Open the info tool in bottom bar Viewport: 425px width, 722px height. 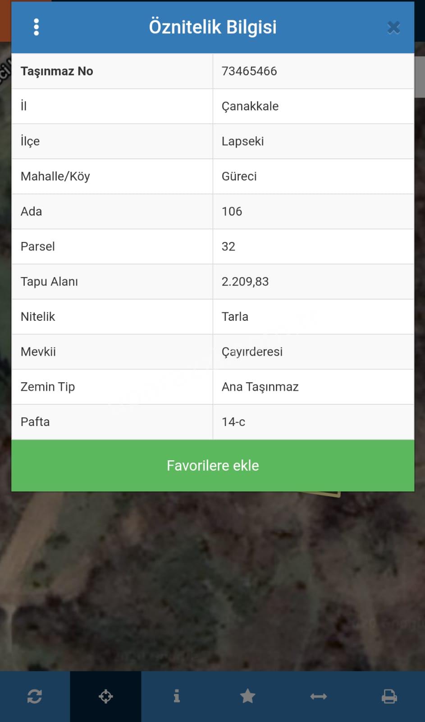point(177,696)
